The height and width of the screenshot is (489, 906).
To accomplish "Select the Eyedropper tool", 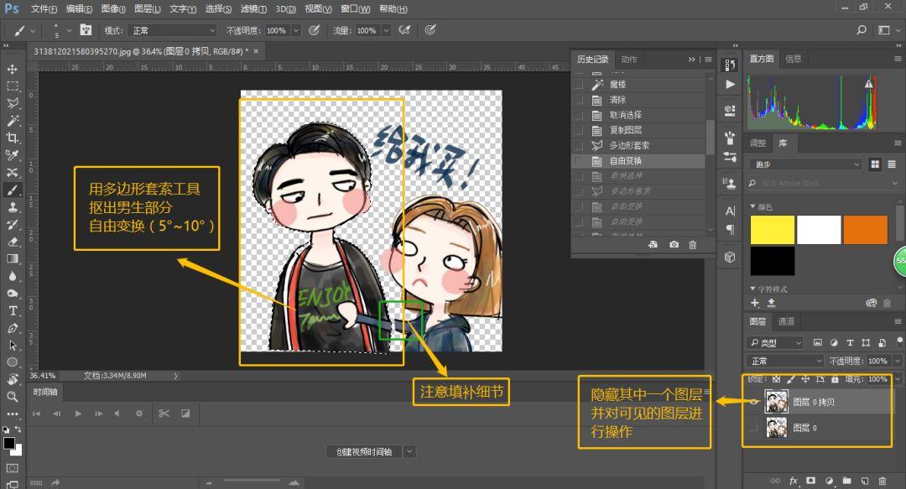I will pos(12,155).
